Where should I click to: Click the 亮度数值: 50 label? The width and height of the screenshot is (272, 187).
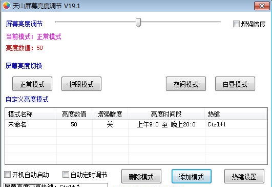coord(24,48)
